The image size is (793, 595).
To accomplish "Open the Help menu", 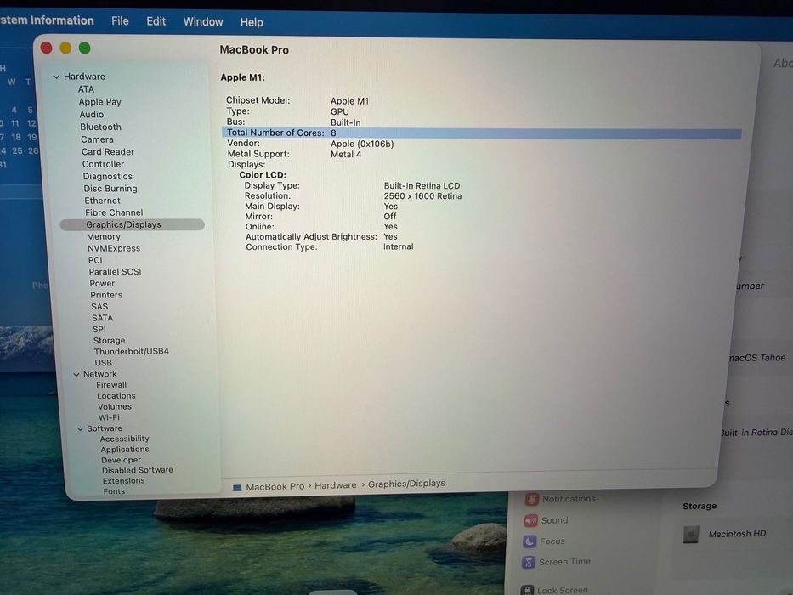I will [252, 22].
